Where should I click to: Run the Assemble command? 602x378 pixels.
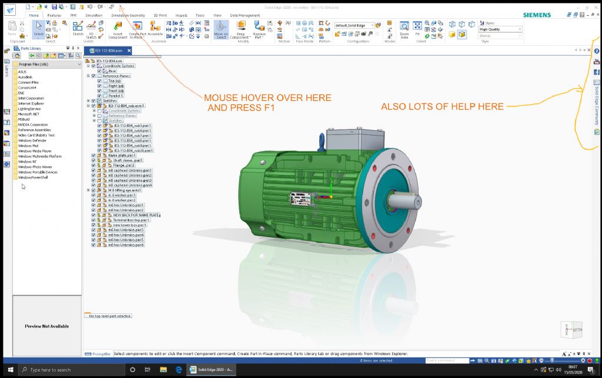click(x=155, y=28)
